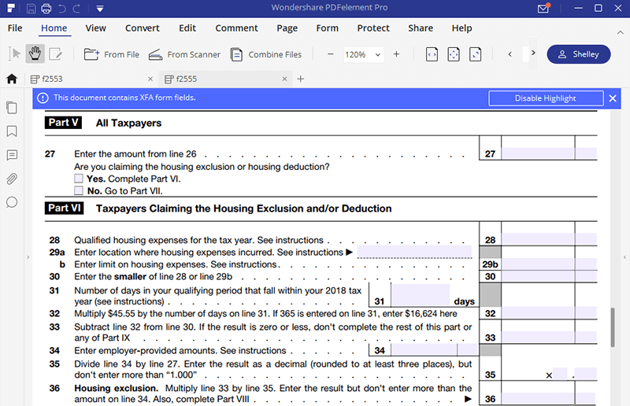
Task: Add a new tab with plus
Action: pyautogui.click(x=301, y=79)
